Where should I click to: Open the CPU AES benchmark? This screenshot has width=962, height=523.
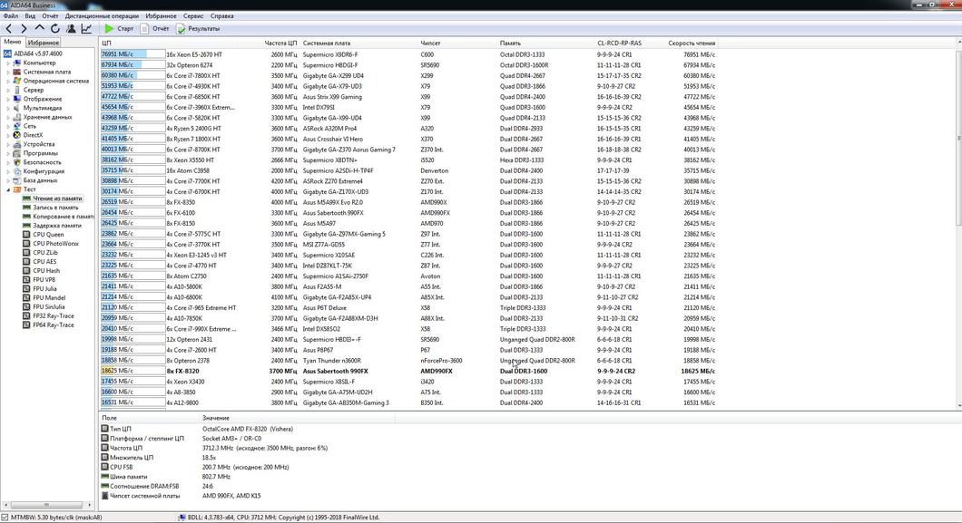click(x=44, y=261)
